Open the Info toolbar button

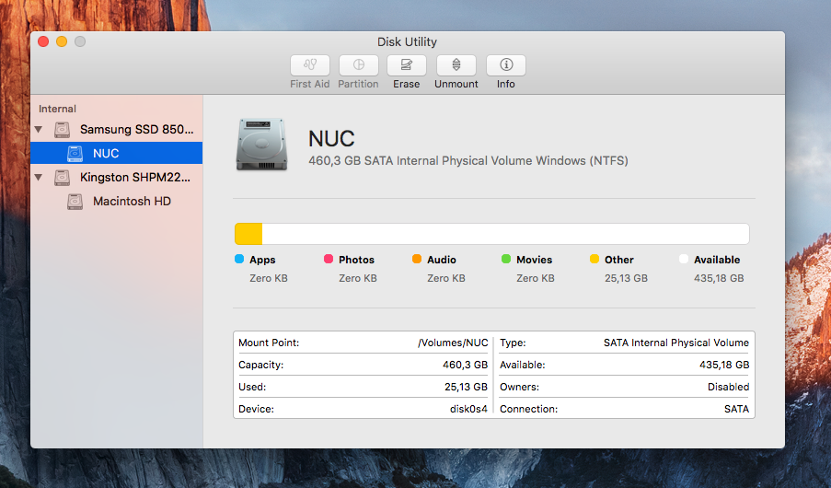tap(505, 65)
